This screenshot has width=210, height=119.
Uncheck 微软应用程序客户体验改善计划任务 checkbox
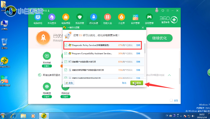[x=66, y=70]
